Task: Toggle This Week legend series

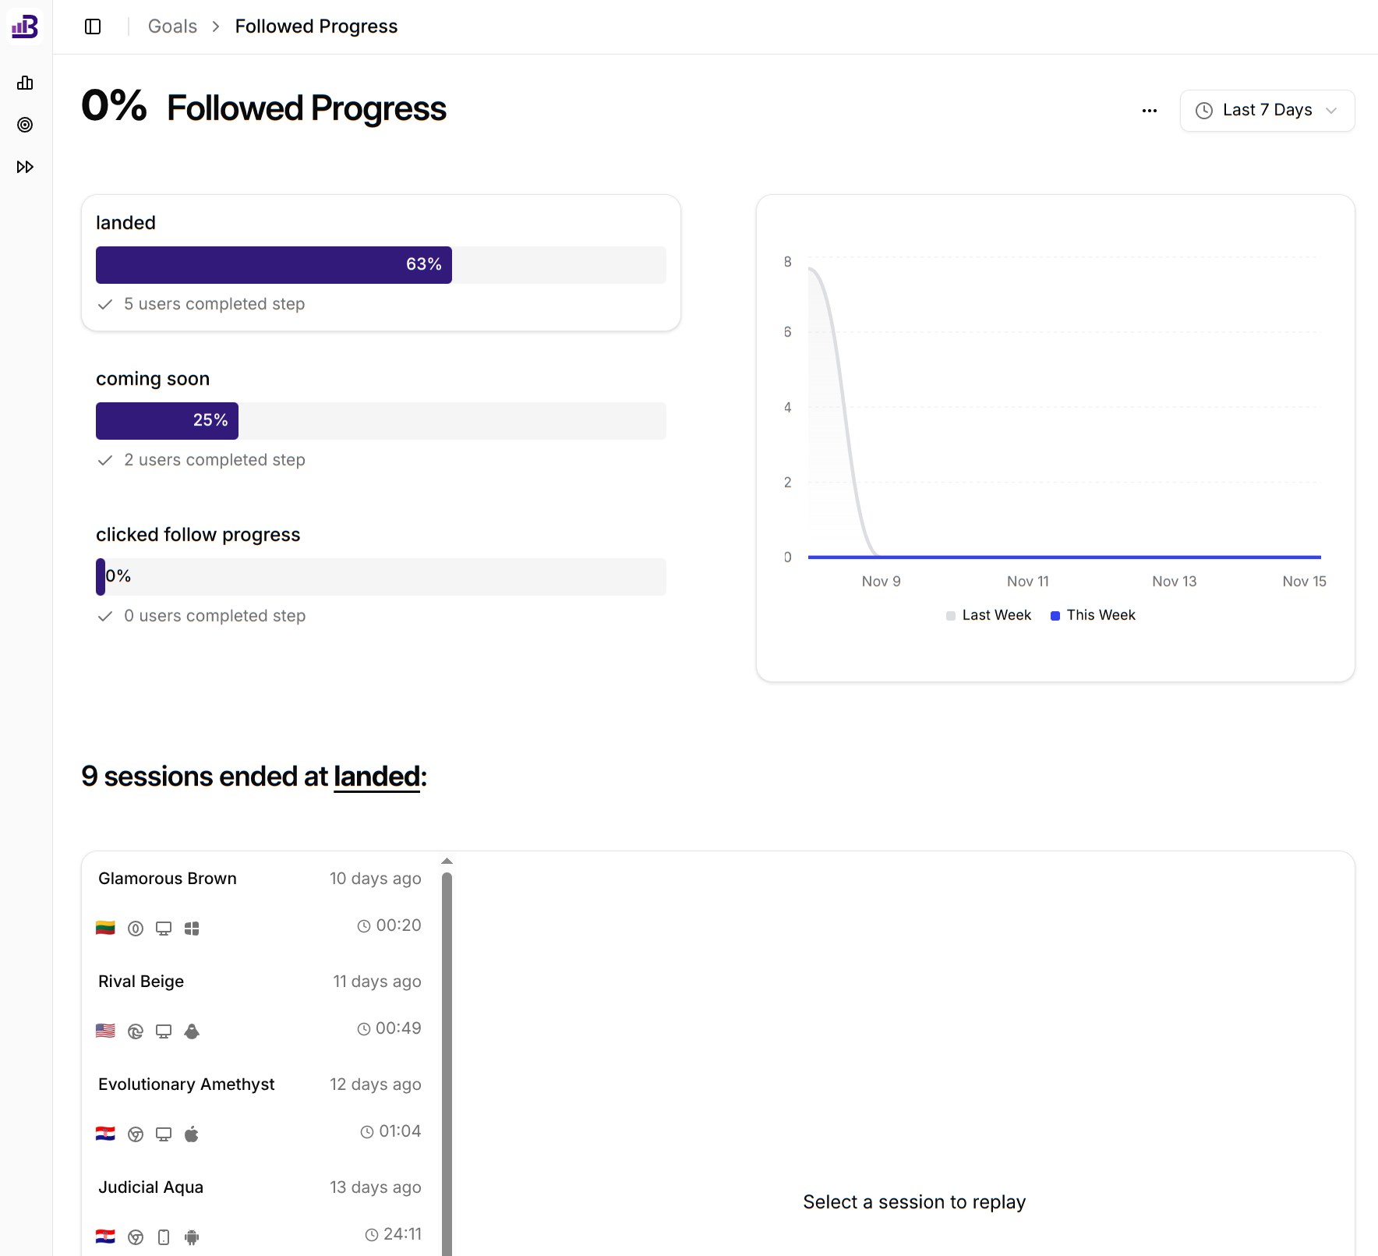Action: point(1093,615)
